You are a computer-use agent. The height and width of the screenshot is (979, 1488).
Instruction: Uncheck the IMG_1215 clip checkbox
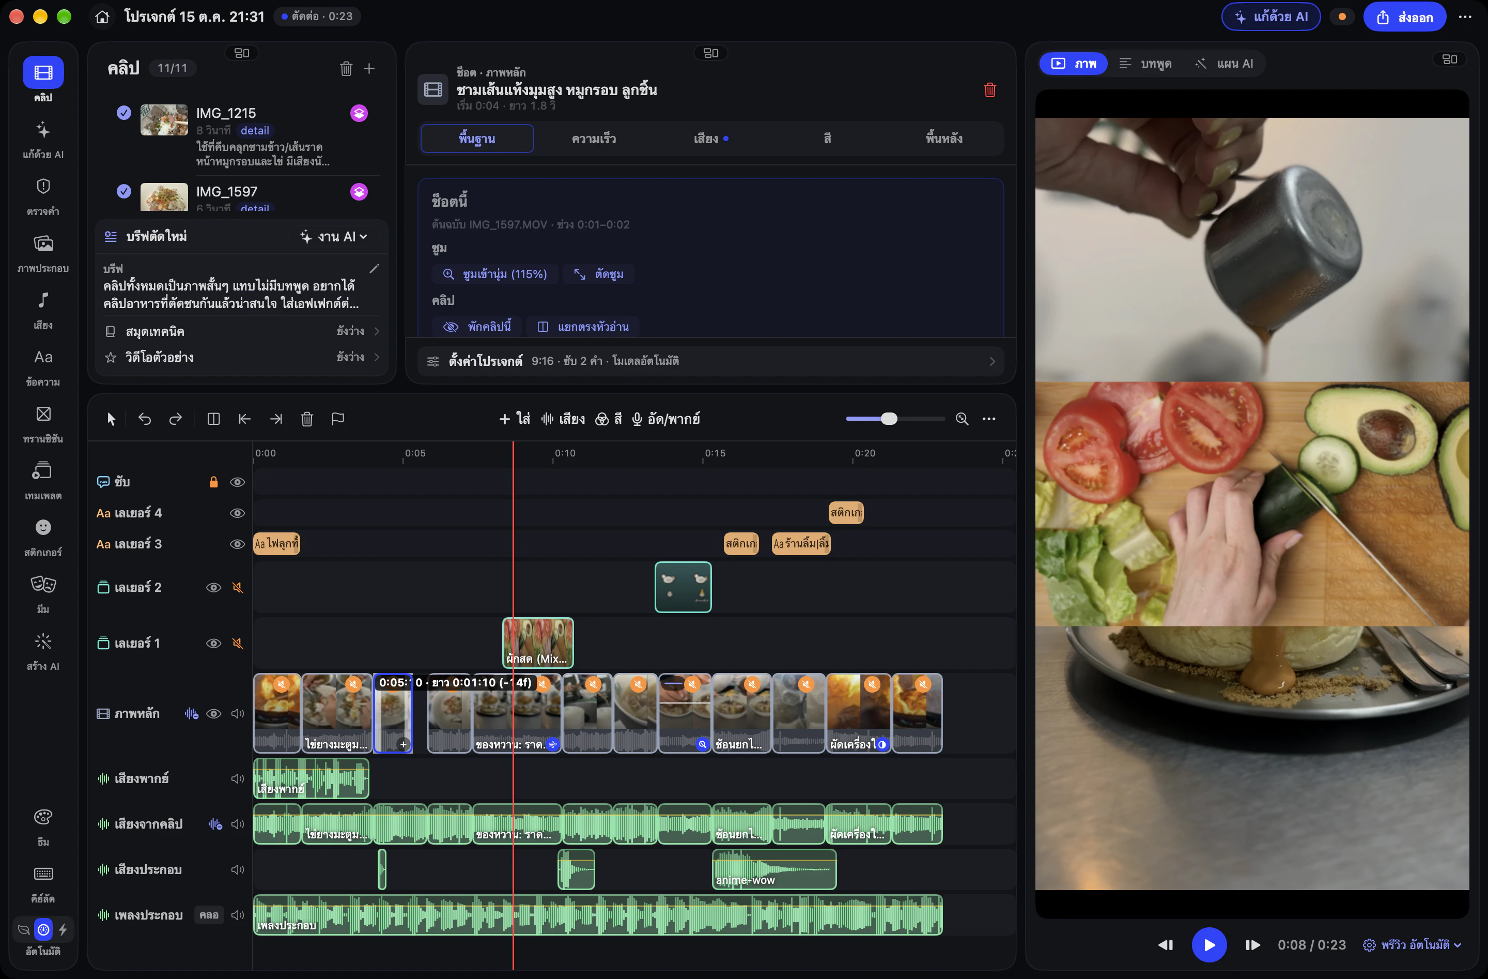(x=124, y=113)
